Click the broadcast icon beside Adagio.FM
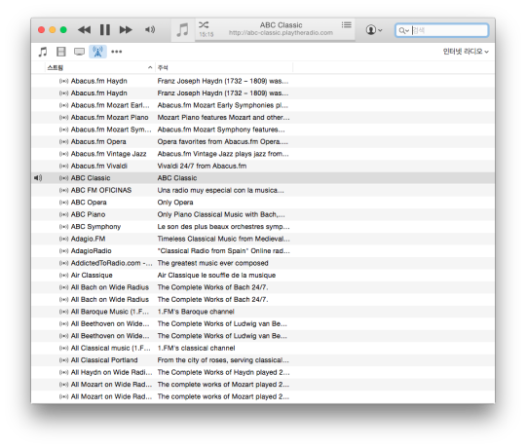 click(63, 239)
